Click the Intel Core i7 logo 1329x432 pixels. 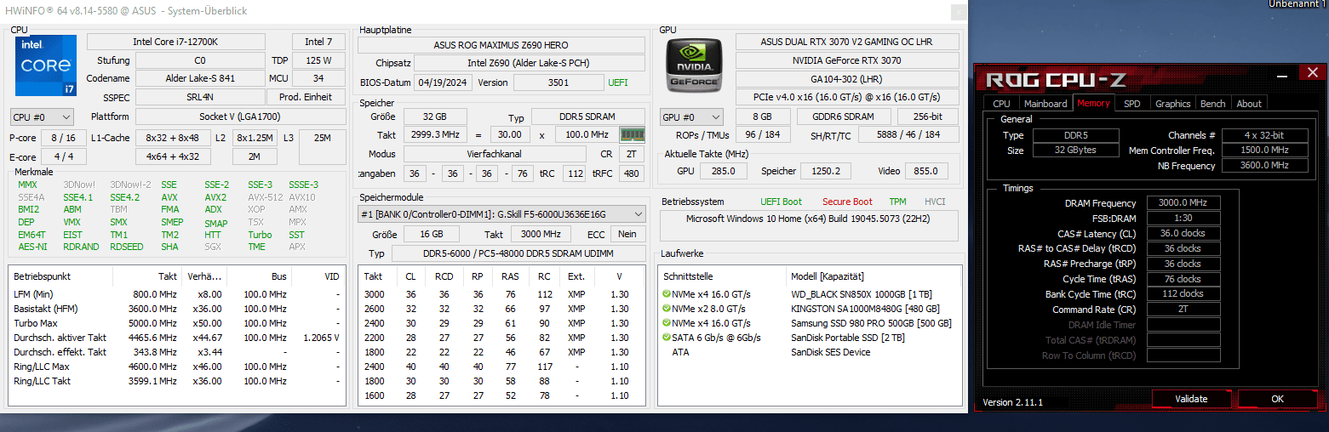point(46,65)
